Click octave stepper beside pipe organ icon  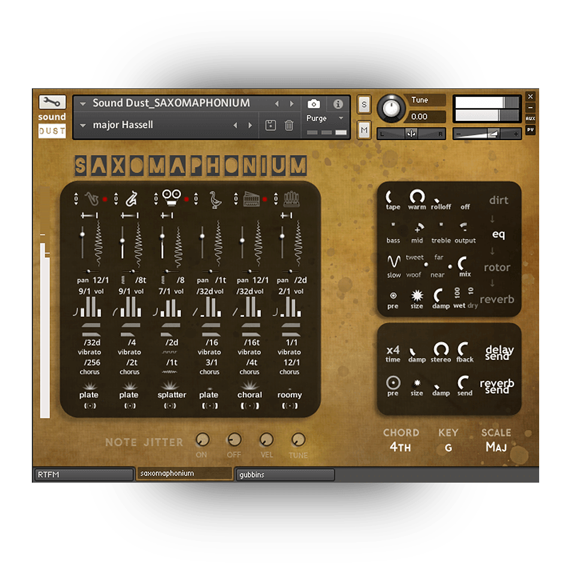click(x=276, y=199)
